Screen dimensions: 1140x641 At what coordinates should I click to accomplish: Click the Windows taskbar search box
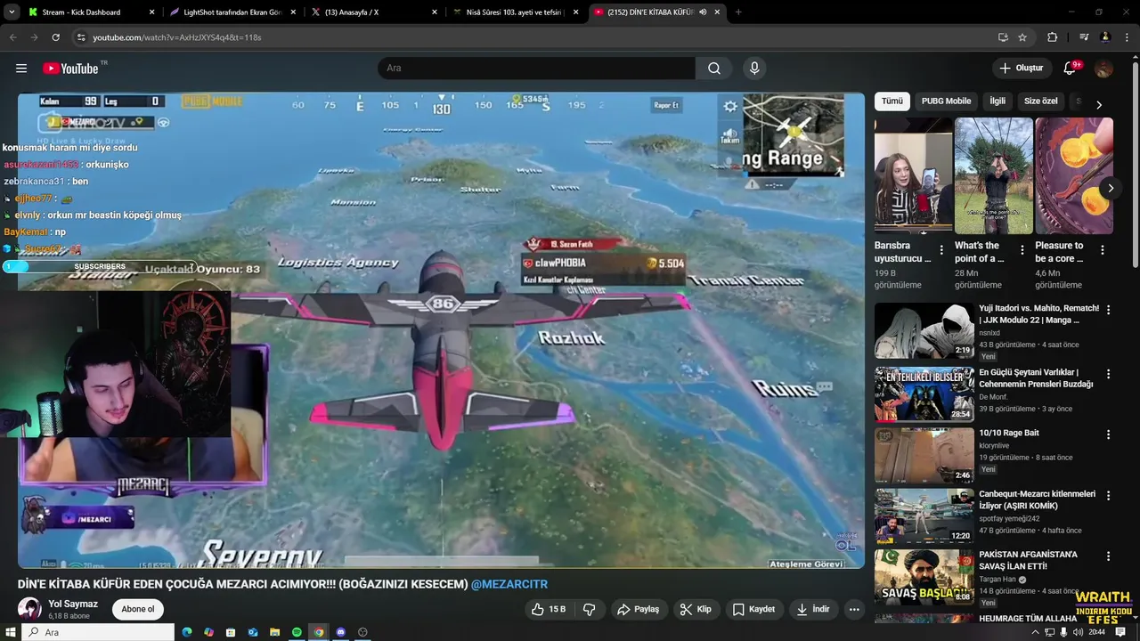click(98, 632)
